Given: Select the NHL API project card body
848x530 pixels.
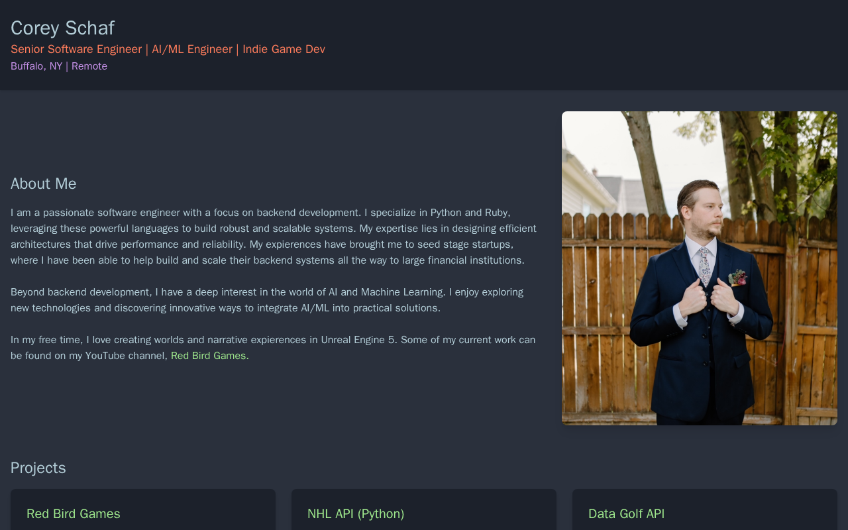Looking at the screenshot, I should [x=424, y=509].
